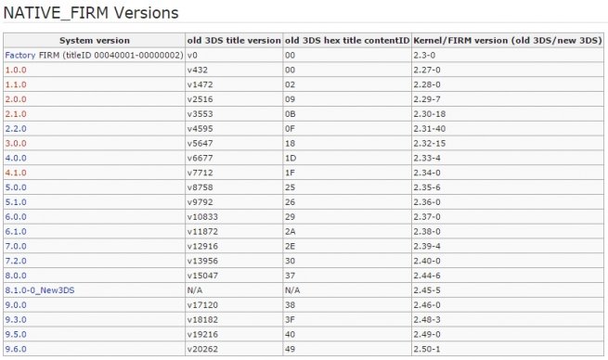Open the 5.0.0 system version link

pyautogui.click(x=16, y=188)
